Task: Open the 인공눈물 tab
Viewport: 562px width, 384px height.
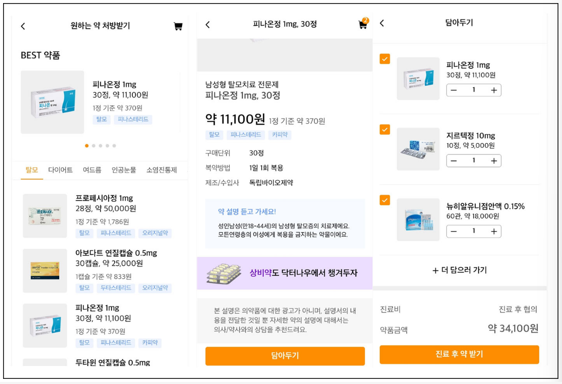Action: [123, 170]
